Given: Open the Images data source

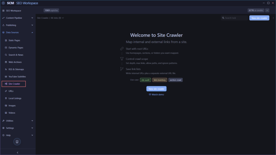Looking at the screenshot, I should 12,105.
